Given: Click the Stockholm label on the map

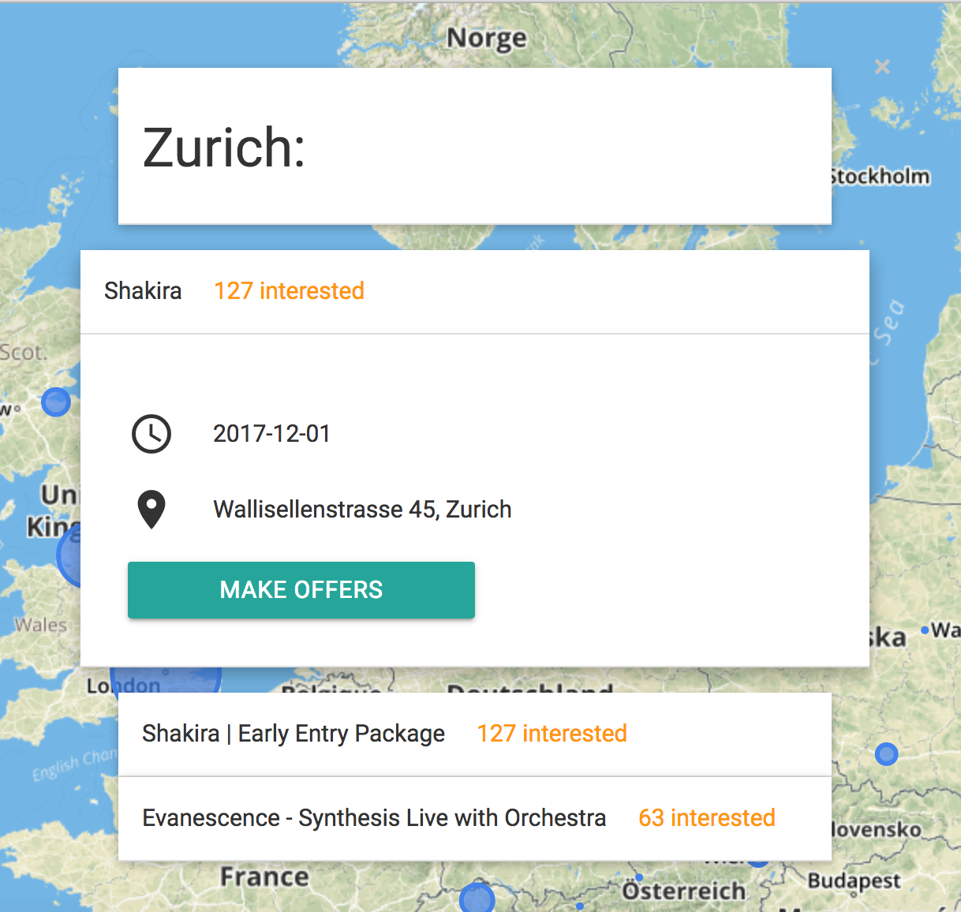Looking at the screenshot, I should 881,176.
